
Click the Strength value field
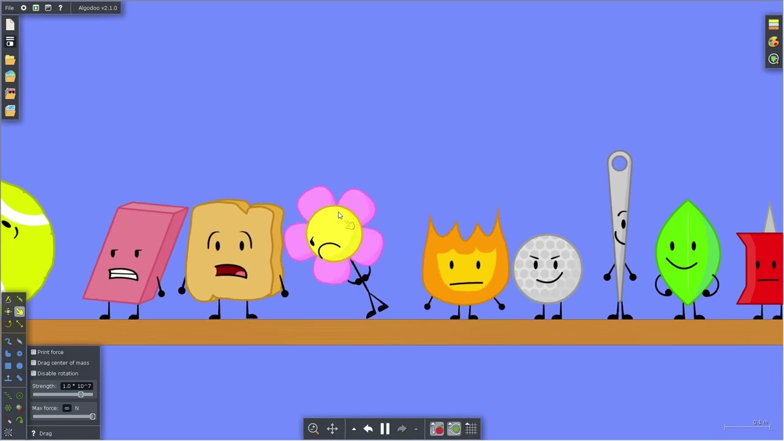pyautogui.click(x=77, y=386)
